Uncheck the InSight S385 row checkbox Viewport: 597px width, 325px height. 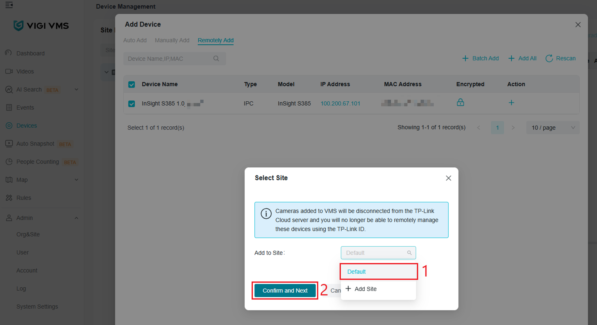132,104
